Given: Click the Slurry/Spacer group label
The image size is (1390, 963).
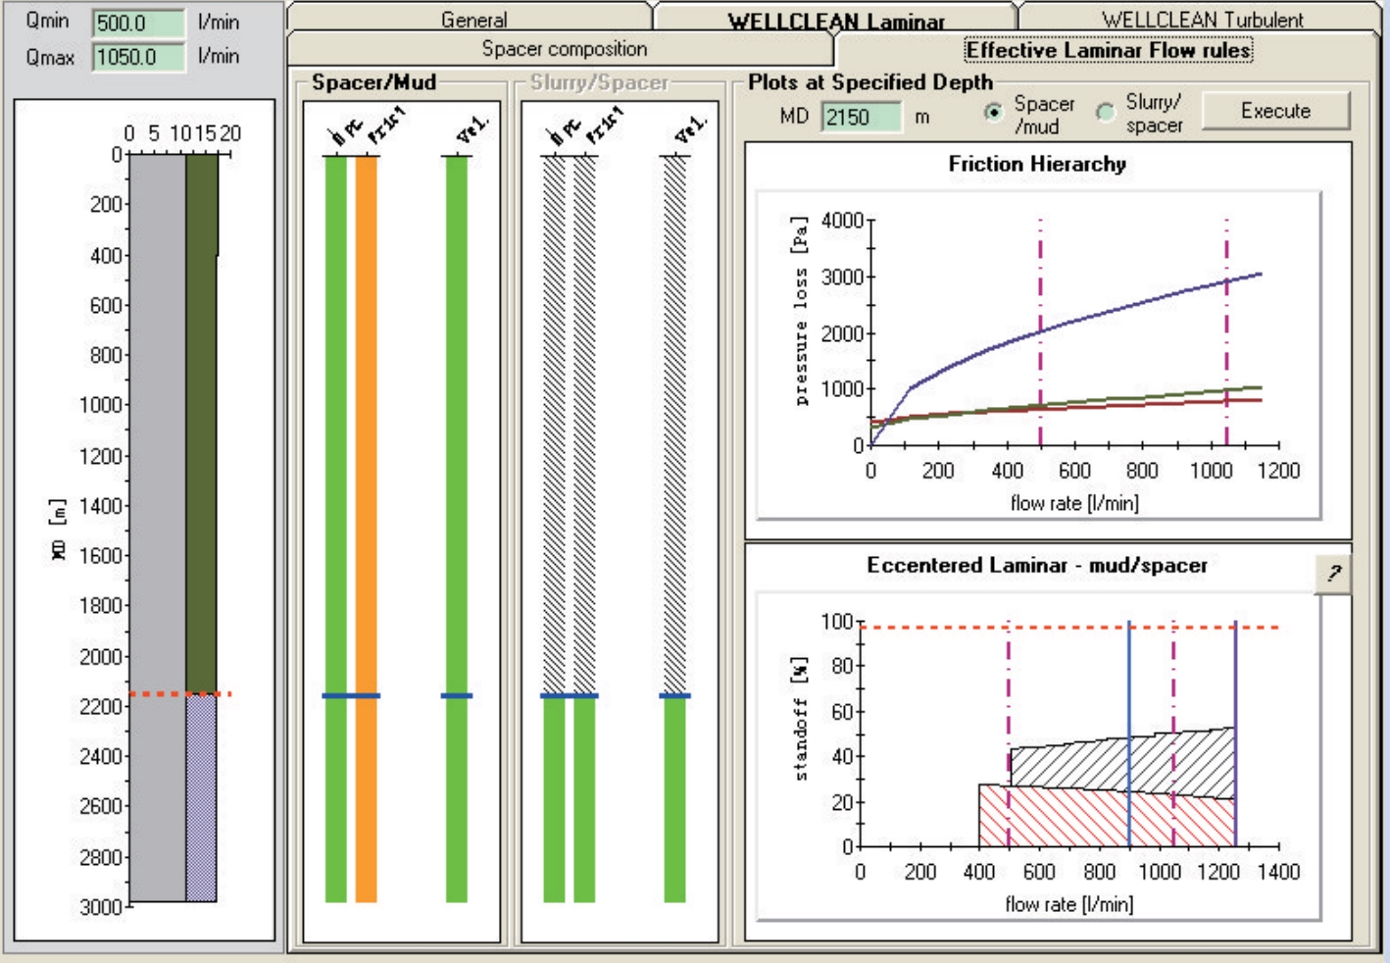Looking at the screenshot, I should click(600, 83).
